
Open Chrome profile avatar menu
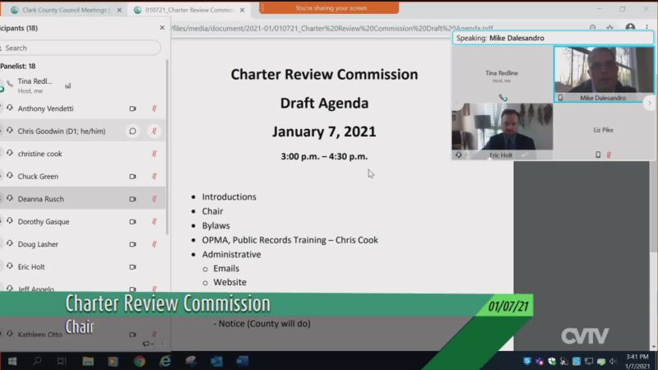[x=629, y=28]
